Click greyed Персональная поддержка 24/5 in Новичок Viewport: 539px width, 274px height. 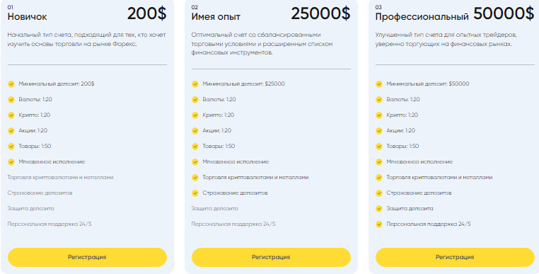pos(50,224)
